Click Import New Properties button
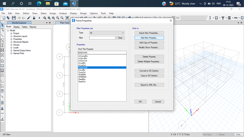This screenshot has width=244, height=137. [149, 33]
